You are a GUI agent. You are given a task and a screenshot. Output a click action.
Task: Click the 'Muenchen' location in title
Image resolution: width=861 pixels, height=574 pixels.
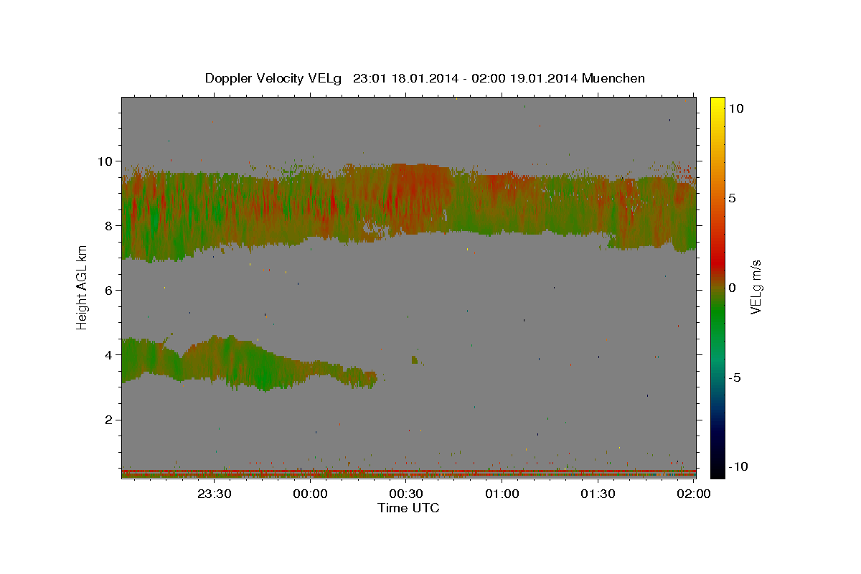pyautogui.click(x=613, y=78)
